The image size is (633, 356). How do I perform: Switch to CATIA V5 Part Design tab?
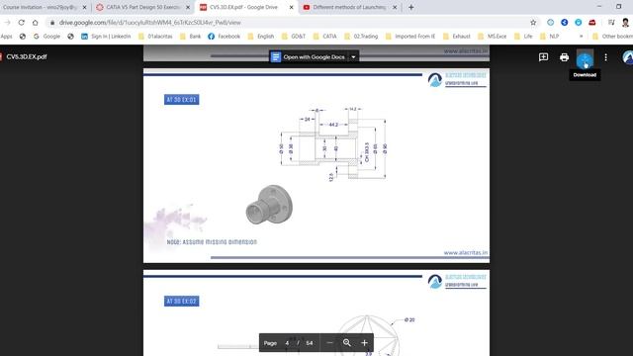[x=142, y=7]
